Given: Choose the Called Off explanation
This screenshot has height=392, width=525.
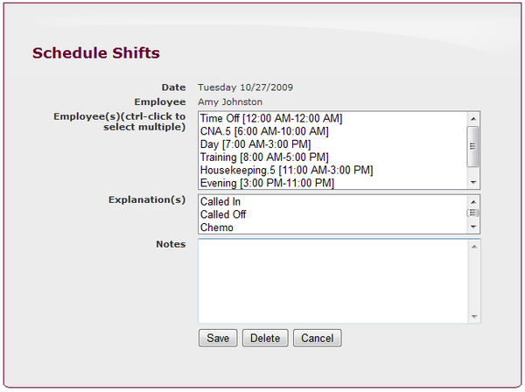Looking at the screenshot, I should (222, 214).
